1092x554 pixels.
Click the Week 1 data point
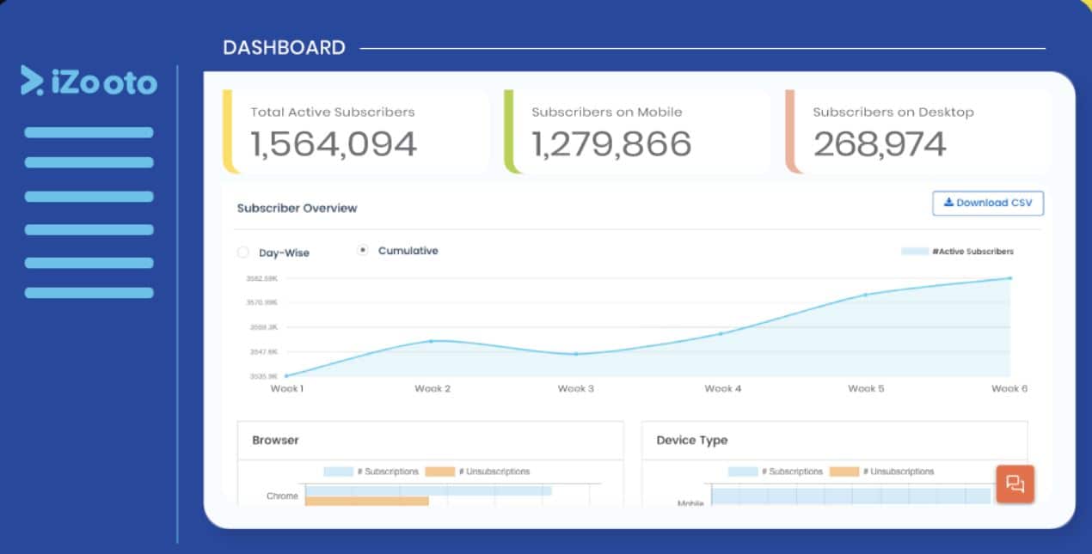coord(286,375)
